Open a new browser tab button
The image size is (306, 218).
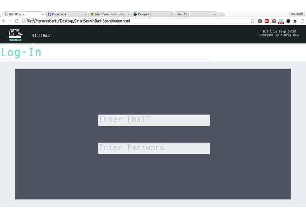[221, 14]
